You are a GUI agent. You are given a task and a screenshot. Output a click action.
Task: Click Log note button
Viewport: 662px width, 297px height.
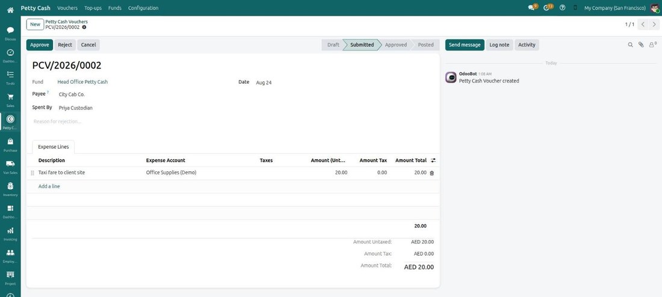500,44
